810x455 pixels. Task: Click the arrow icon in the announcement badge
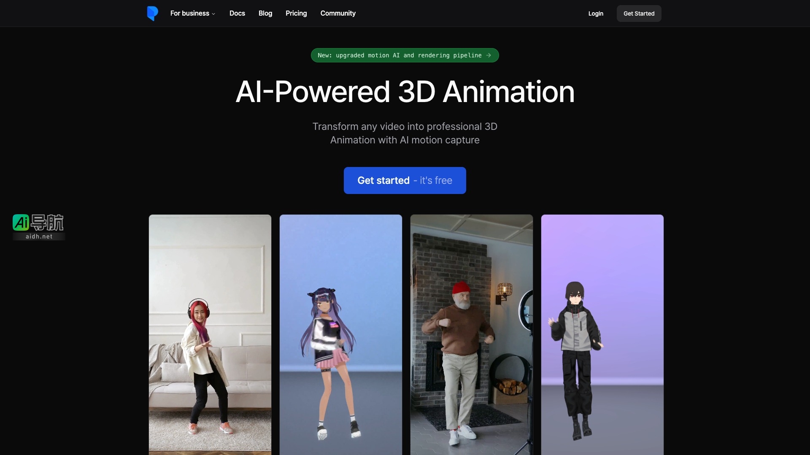[x=488, y=55]
